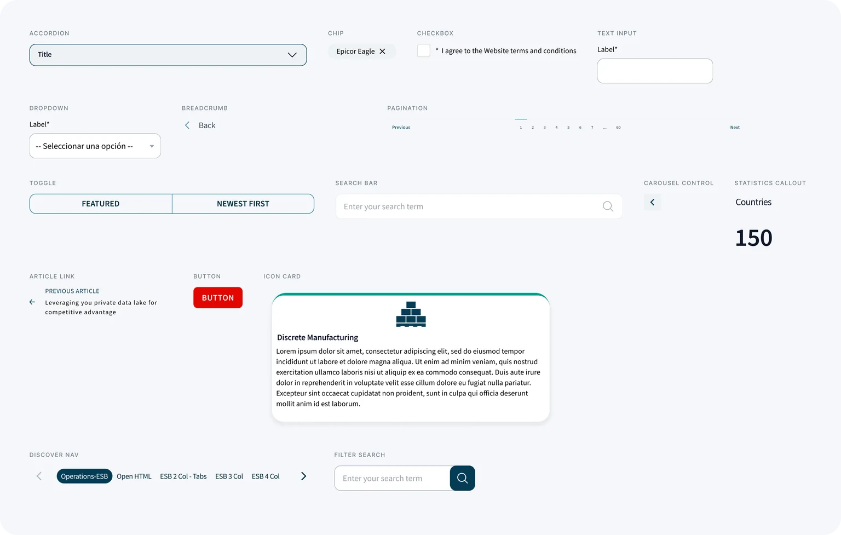Select page 5 in pagination
The image size is (841, 535).
point(568,128)
